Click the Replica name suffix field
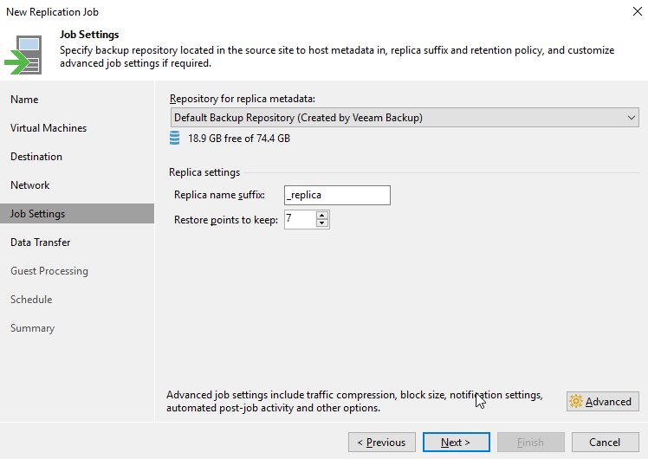648x459 pixels. (337, 195)
